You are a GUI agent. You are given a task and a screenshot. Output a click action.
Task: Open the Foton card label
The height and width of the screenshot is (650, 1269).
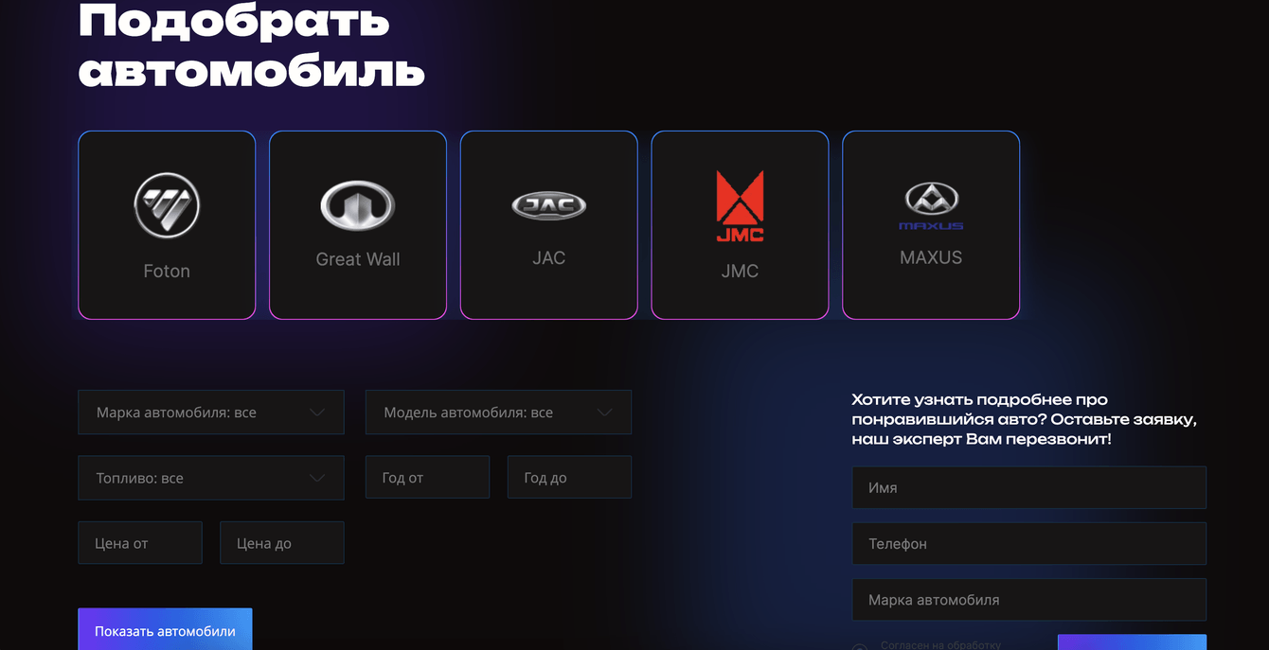[x=167, y=271]
